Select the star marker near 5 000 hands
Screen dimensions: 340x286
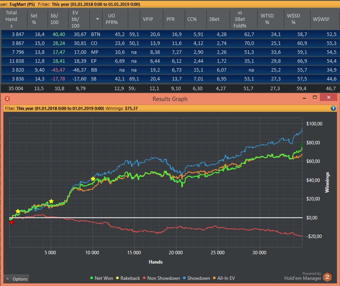pos(51,201)
